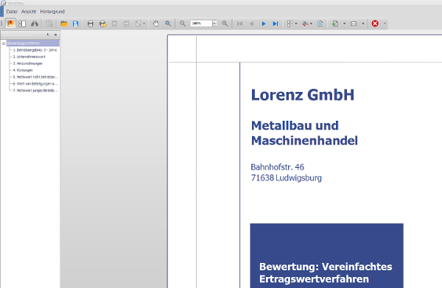Click the 'Bahnhofstr. 46' address line
This screenshot has width=442, height=288.
click(x=278, y=167)
